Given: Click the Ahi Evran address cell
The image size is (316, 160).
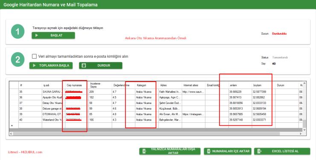Looking at the screenshot, I should [170, 114].
